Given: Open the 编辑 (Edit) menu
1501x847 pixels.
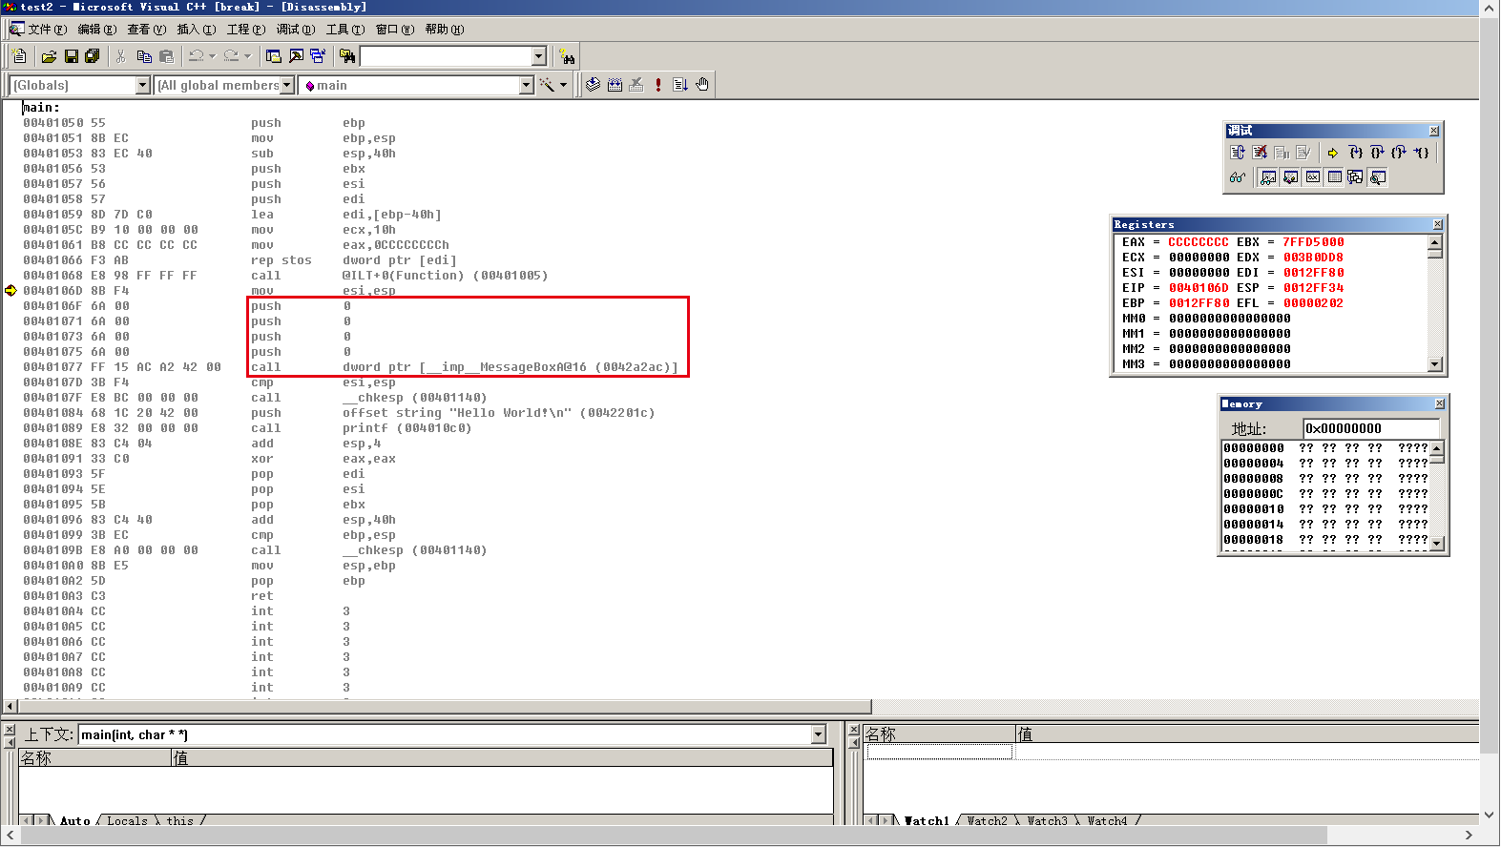Looking at the screenshot, I should 97,30.
